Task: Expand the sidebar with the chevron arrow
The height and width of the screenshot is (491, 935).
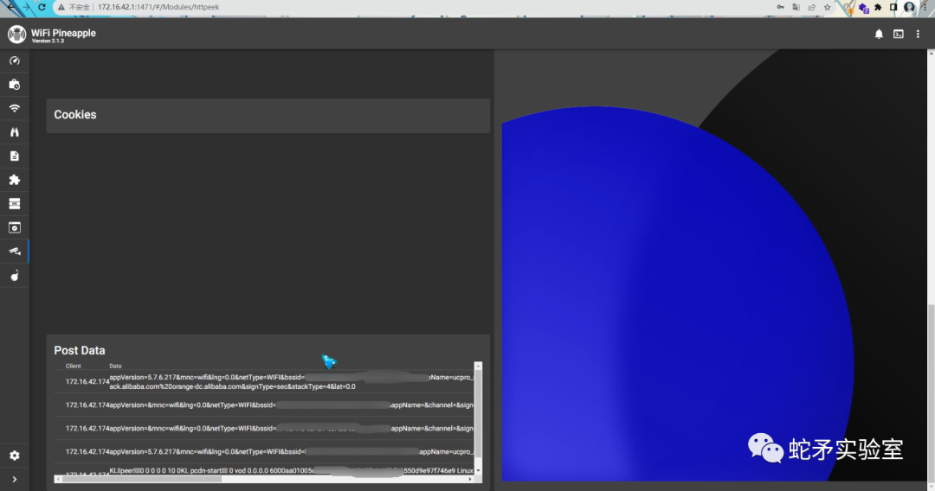Action: pyautogui.click(x=15, y=479)
